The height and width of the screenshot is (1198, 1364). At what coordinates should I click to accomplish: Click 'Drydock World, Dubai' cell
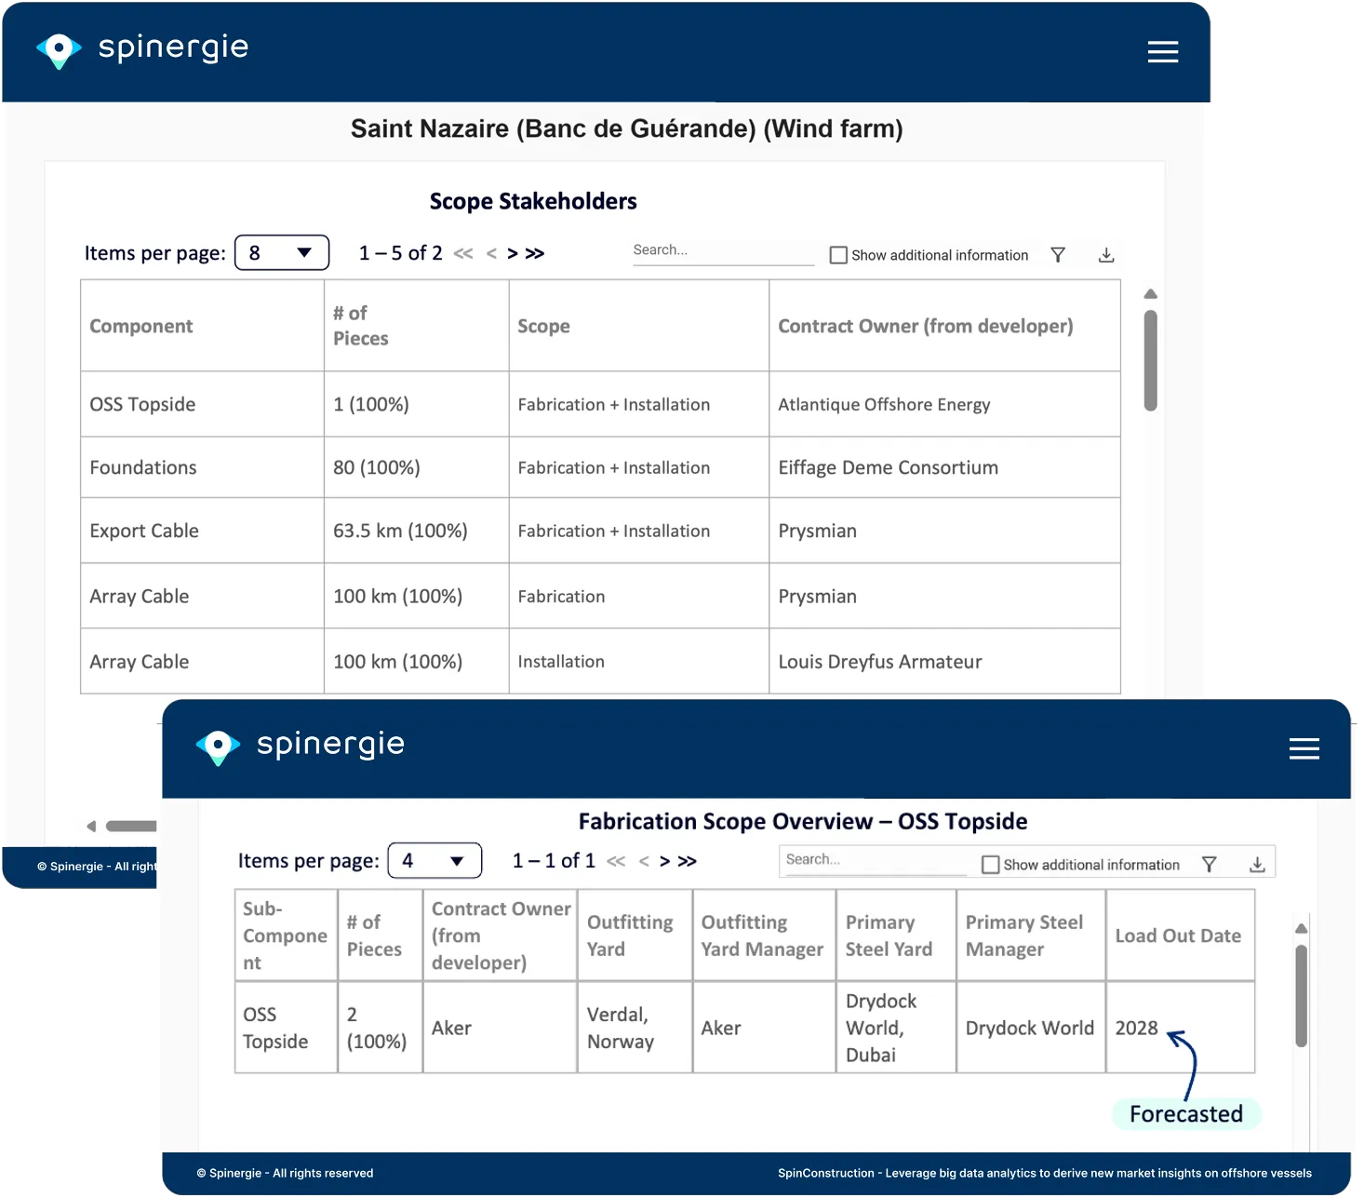tap(896, 1029)
